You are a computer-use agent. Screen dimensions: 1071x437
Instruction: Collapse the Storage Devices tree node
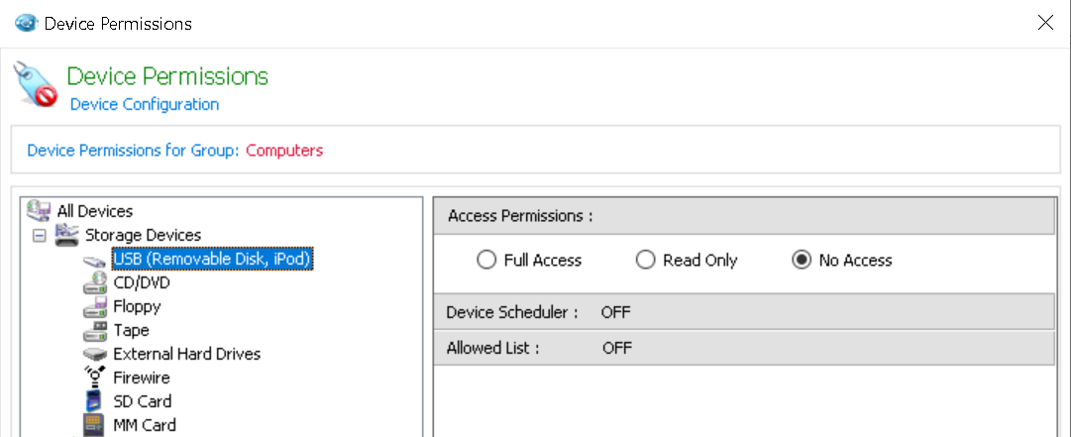(x=39, y=236)
